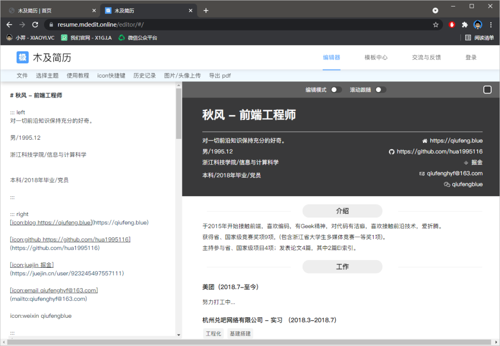Open the 选择主题 menu
500x346 pixels.
(47, 75)
